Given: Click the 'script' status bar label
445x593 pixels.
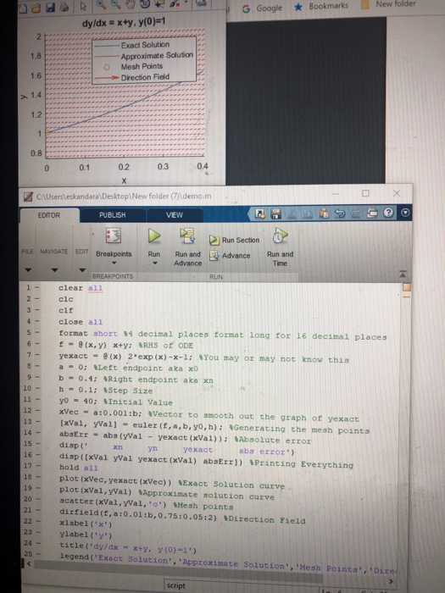Looking at the screenshot, I should click(x=176, y=586).
